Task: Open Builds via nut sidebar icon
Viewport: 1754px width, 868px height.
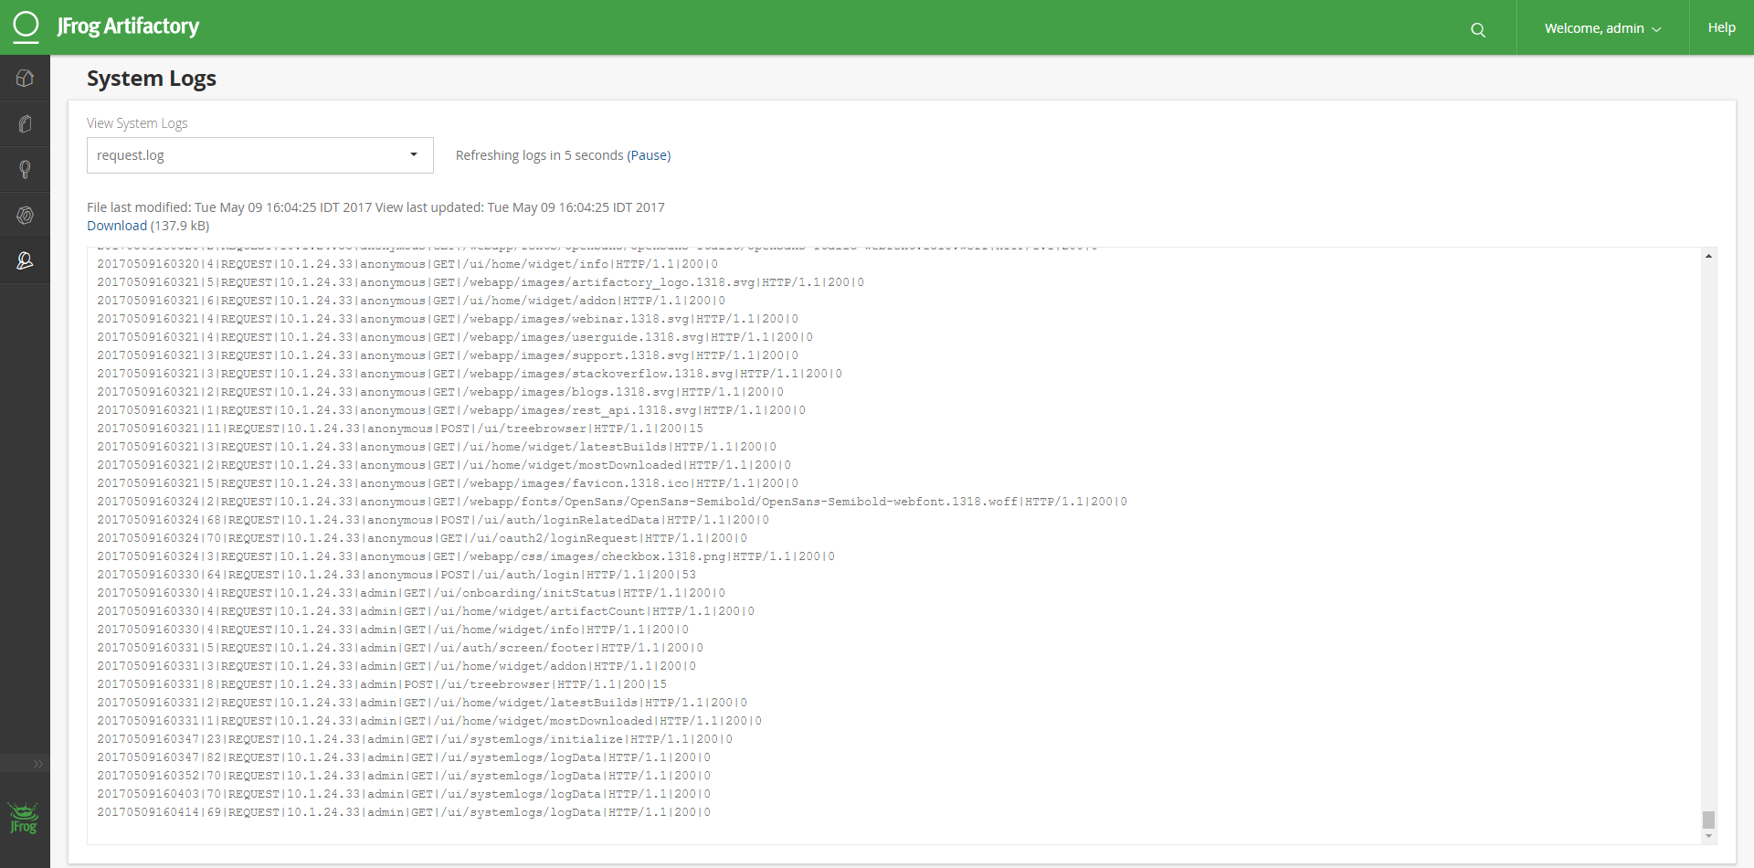Action: pos(25,216)
